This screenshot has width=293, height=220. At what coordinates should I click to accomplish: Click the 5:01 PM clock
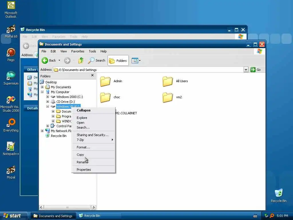point(282,216)
